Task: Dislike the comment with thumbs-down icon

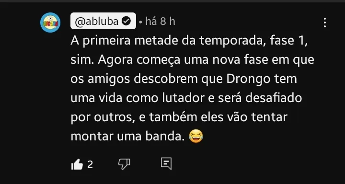Action: click(x=124, y=164)
